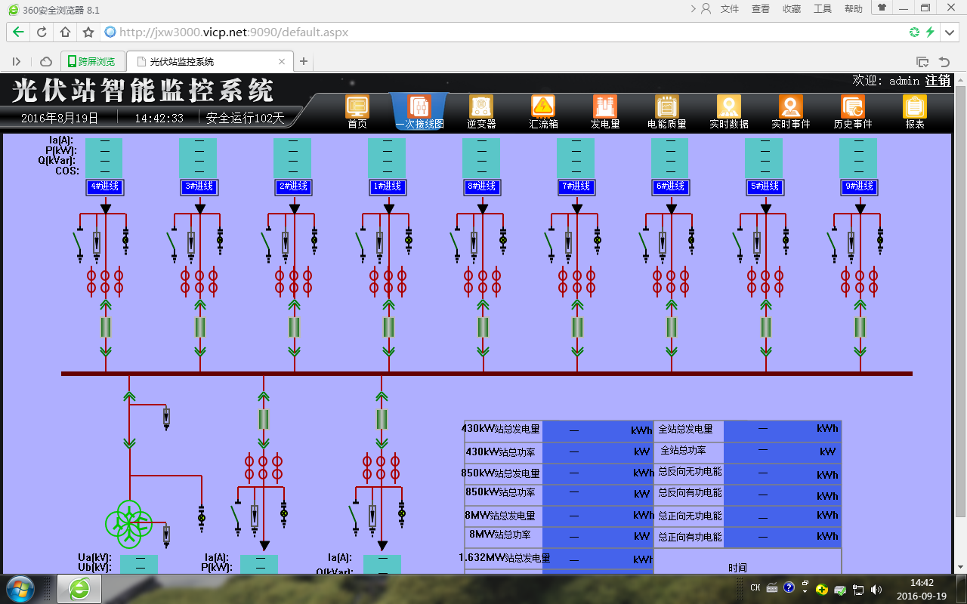Click the green lightning speed mode icon
Viewport: 967px width, 604px height.
click(x=930, y=32)
